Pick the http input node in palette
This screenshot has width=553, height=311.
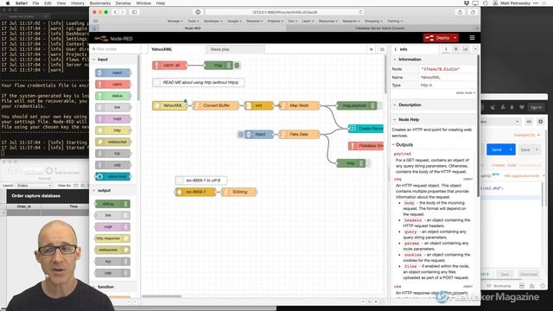113,130
